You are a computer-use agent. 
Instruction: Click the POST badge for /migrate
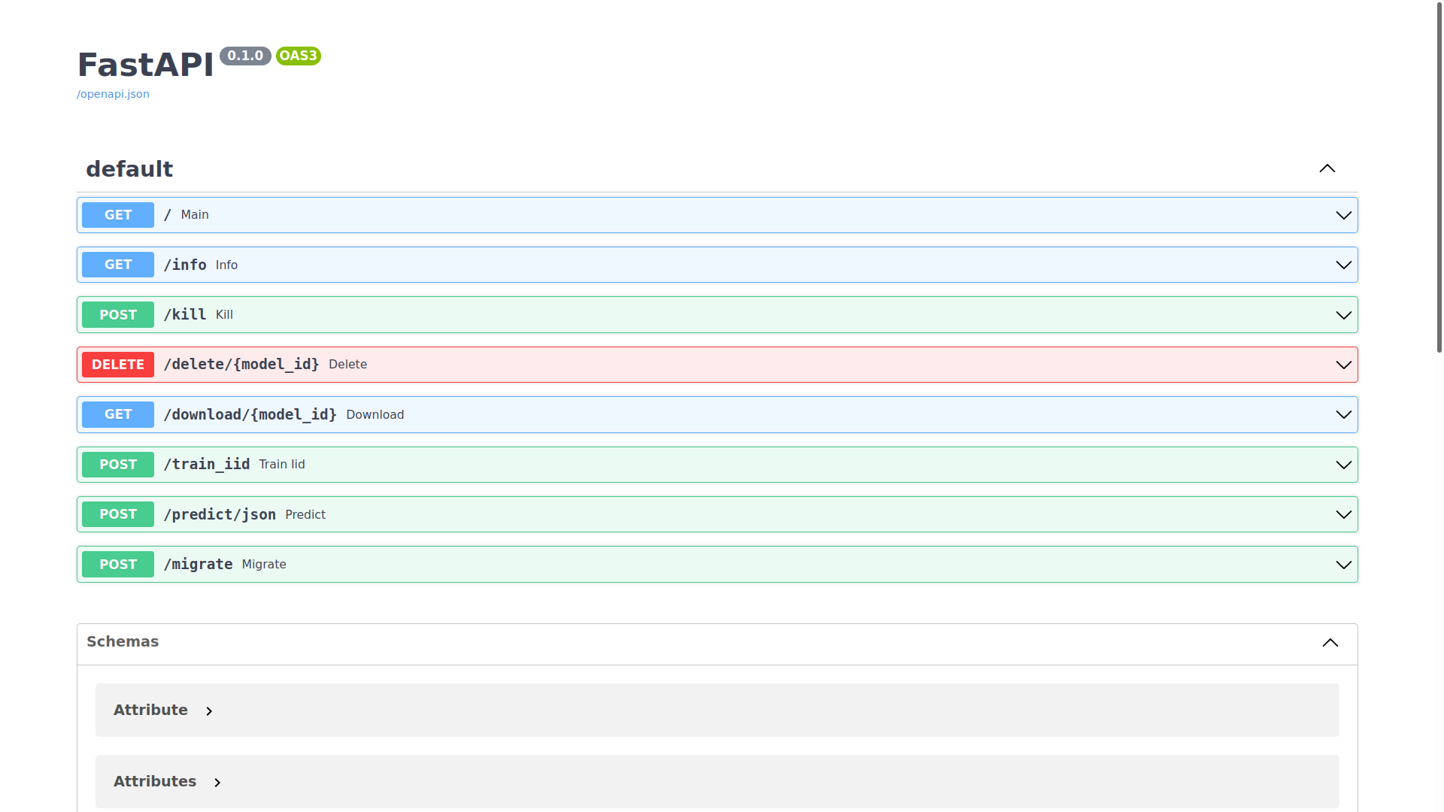pyautogui.click(x=118, y=565)
